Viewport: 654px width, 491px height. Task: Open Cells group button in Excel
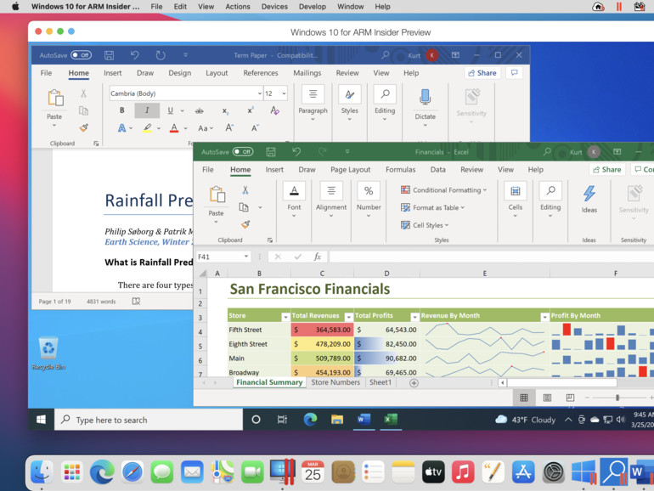(515, 200)
